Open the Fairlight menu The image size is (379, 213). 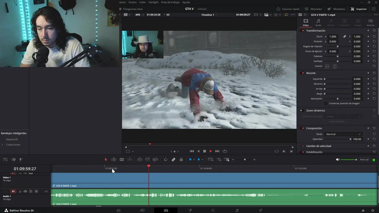pos(153,2)
